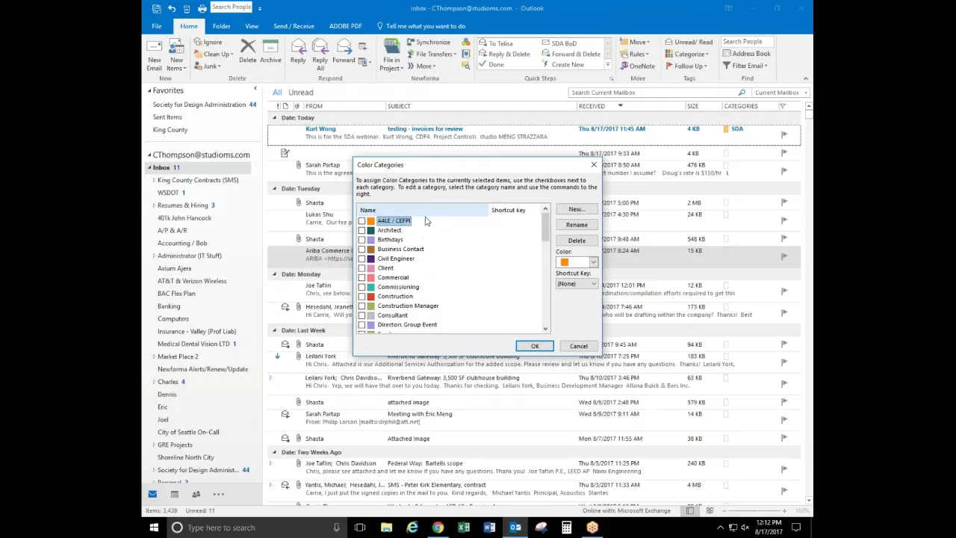
Task: Click flag icon on Kurt Wong email
Action: pos(783,134)
